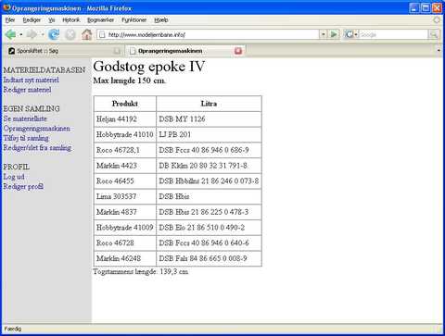The width and height of the screenshot is (445, 336).
Task: Open the list all tabs dropdown
Action: pos(439,51)
